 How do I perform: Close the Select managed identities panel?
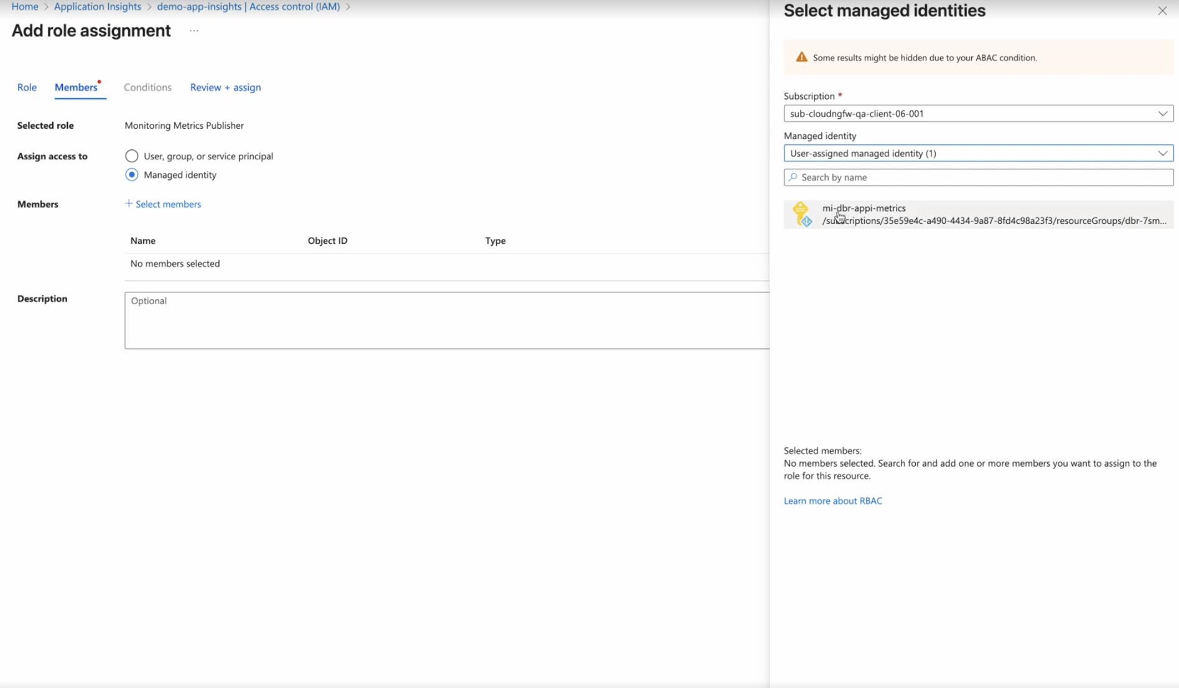(1162, 11)
